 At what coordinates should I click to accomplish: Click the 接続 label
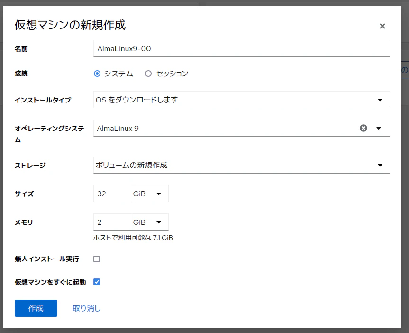coord(21,74)
